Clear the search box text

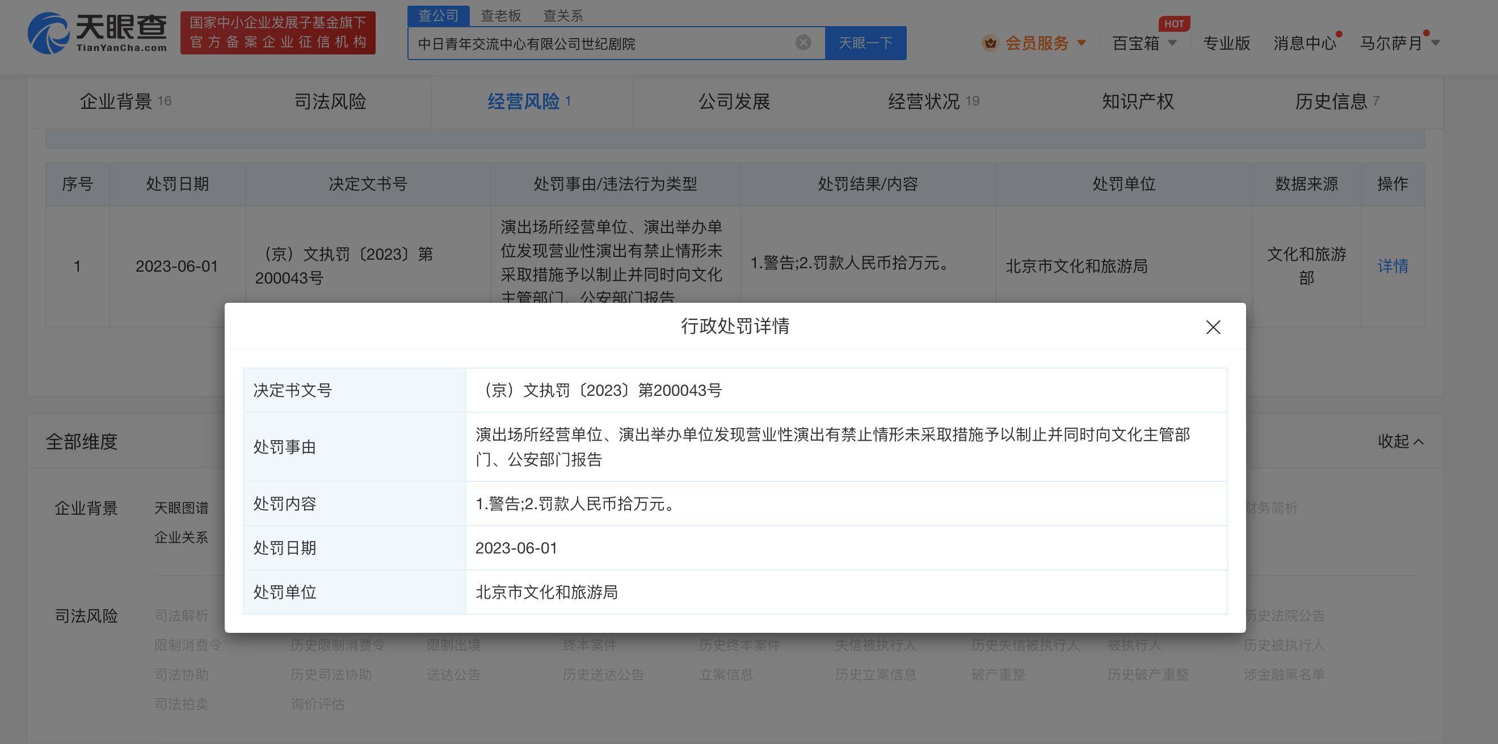pos(803,43)
